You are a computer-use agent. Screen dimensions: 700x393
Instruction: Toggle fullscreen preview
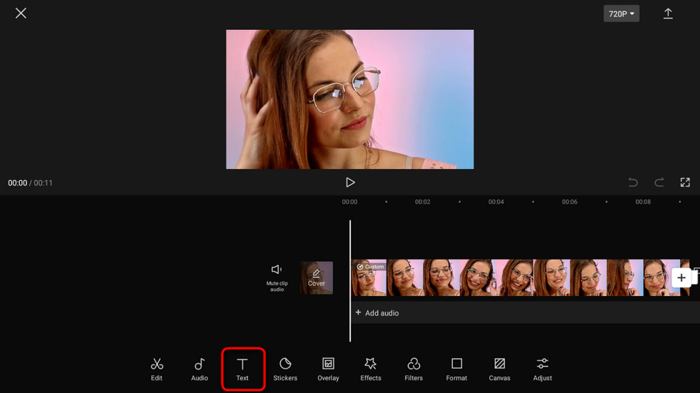(685, 183)
